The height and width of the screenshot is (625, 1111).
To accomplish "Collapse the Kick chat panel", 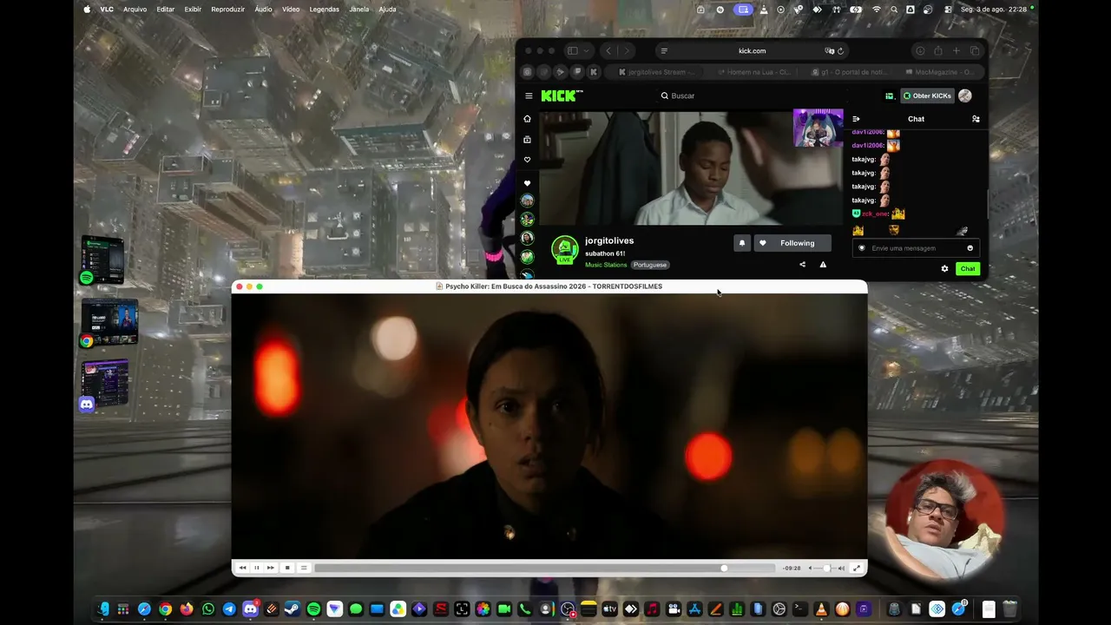I will (x=856, y=119).
